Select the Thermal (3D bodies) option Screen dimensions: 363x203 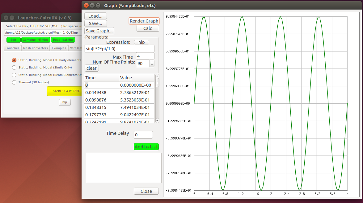pos(14,82)
